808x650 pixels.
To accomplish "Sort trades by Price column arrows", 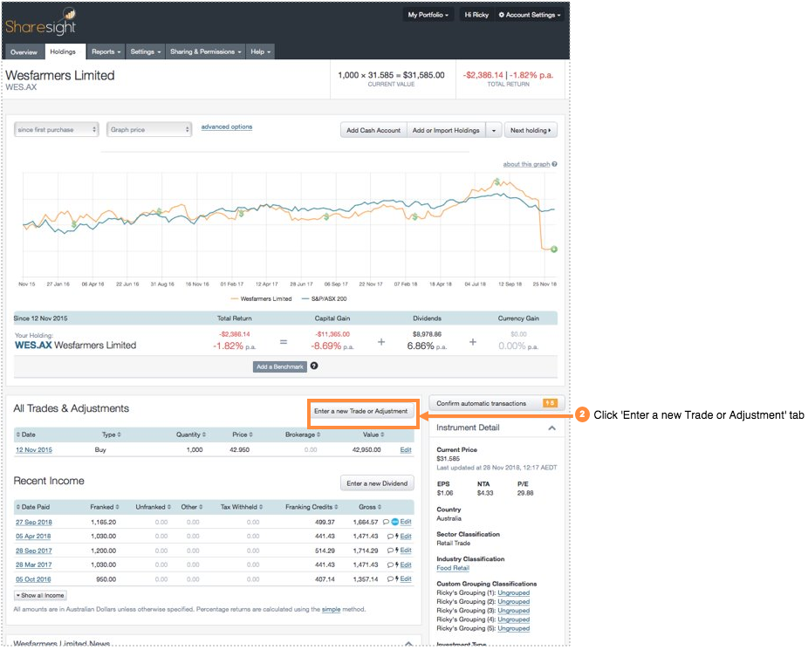I will [x=251, y=434].
